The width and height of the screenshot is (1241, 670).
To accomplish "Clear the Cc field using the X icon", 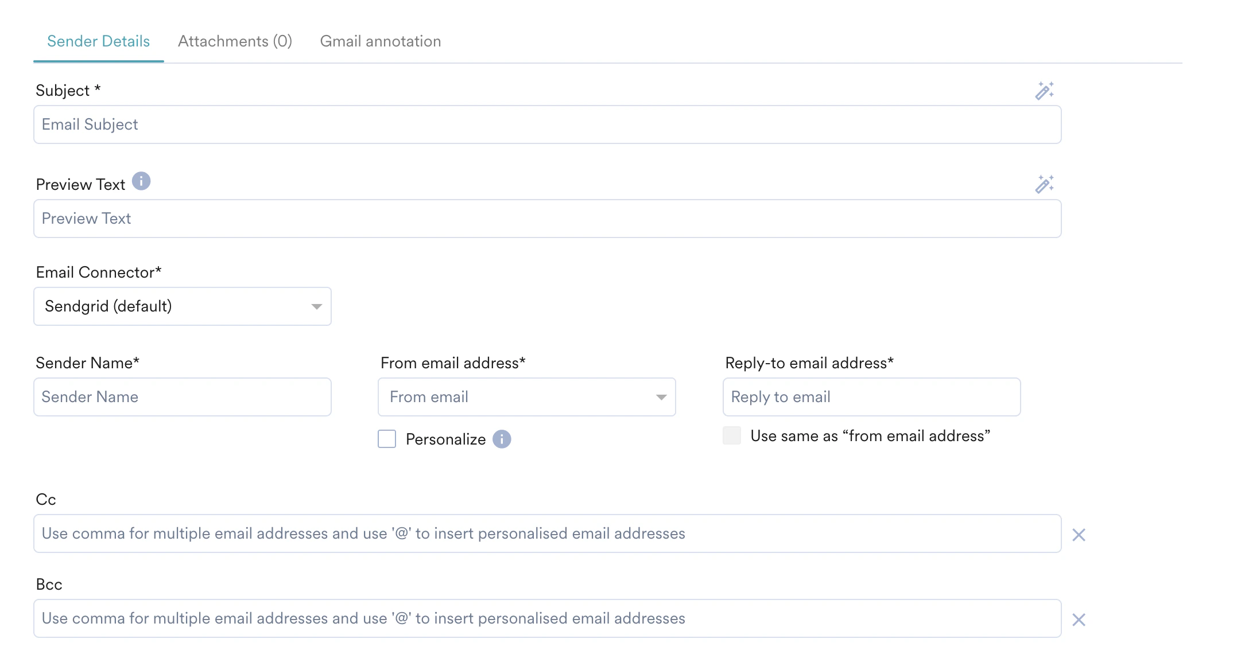I will click(1080, 534).
